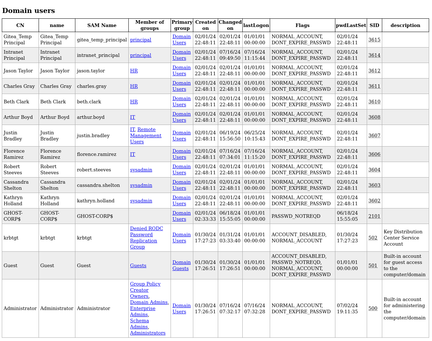This screenshot has width=432, height=341.
Task: Select SAM name florence.ramirez cell
Action: click(x=102, y=154)
